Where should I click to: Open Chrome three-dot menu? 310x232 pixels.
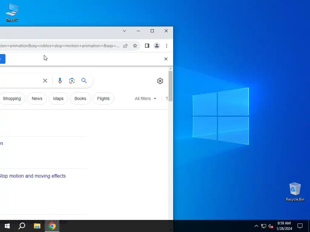[x=167, y=46]
